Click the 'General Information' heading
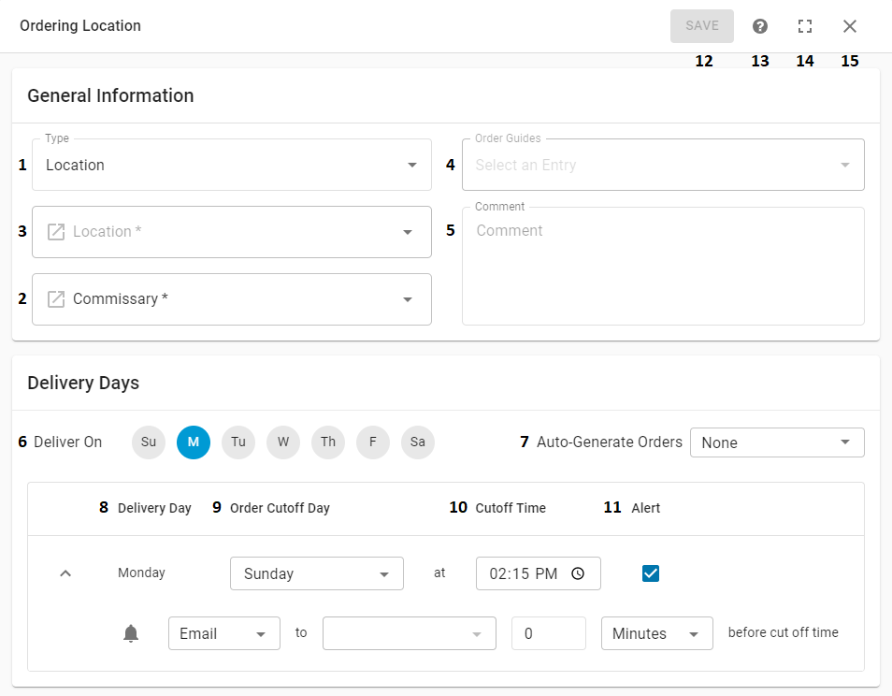 point(110,95)
